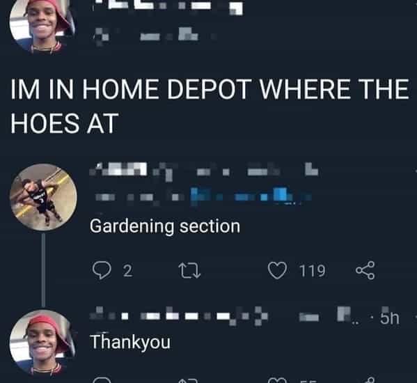Open the 119 likes count

tap(312, 271)
